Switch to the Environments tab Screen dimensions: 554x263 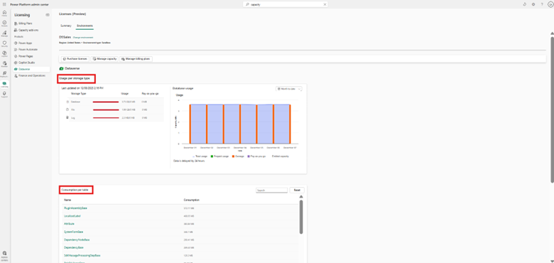tap(85, 26)
